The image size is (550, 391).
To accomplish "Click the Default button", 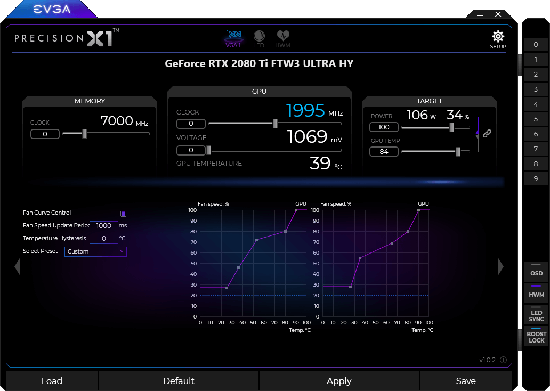I will [179, 381].
